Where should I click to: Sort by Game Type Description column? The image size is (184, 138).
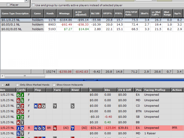(x=16, y=13)
